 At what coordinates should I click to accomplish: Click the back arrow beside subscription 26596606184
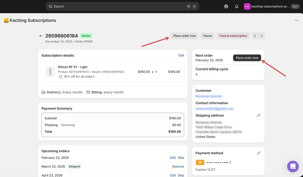coord(41,36)
